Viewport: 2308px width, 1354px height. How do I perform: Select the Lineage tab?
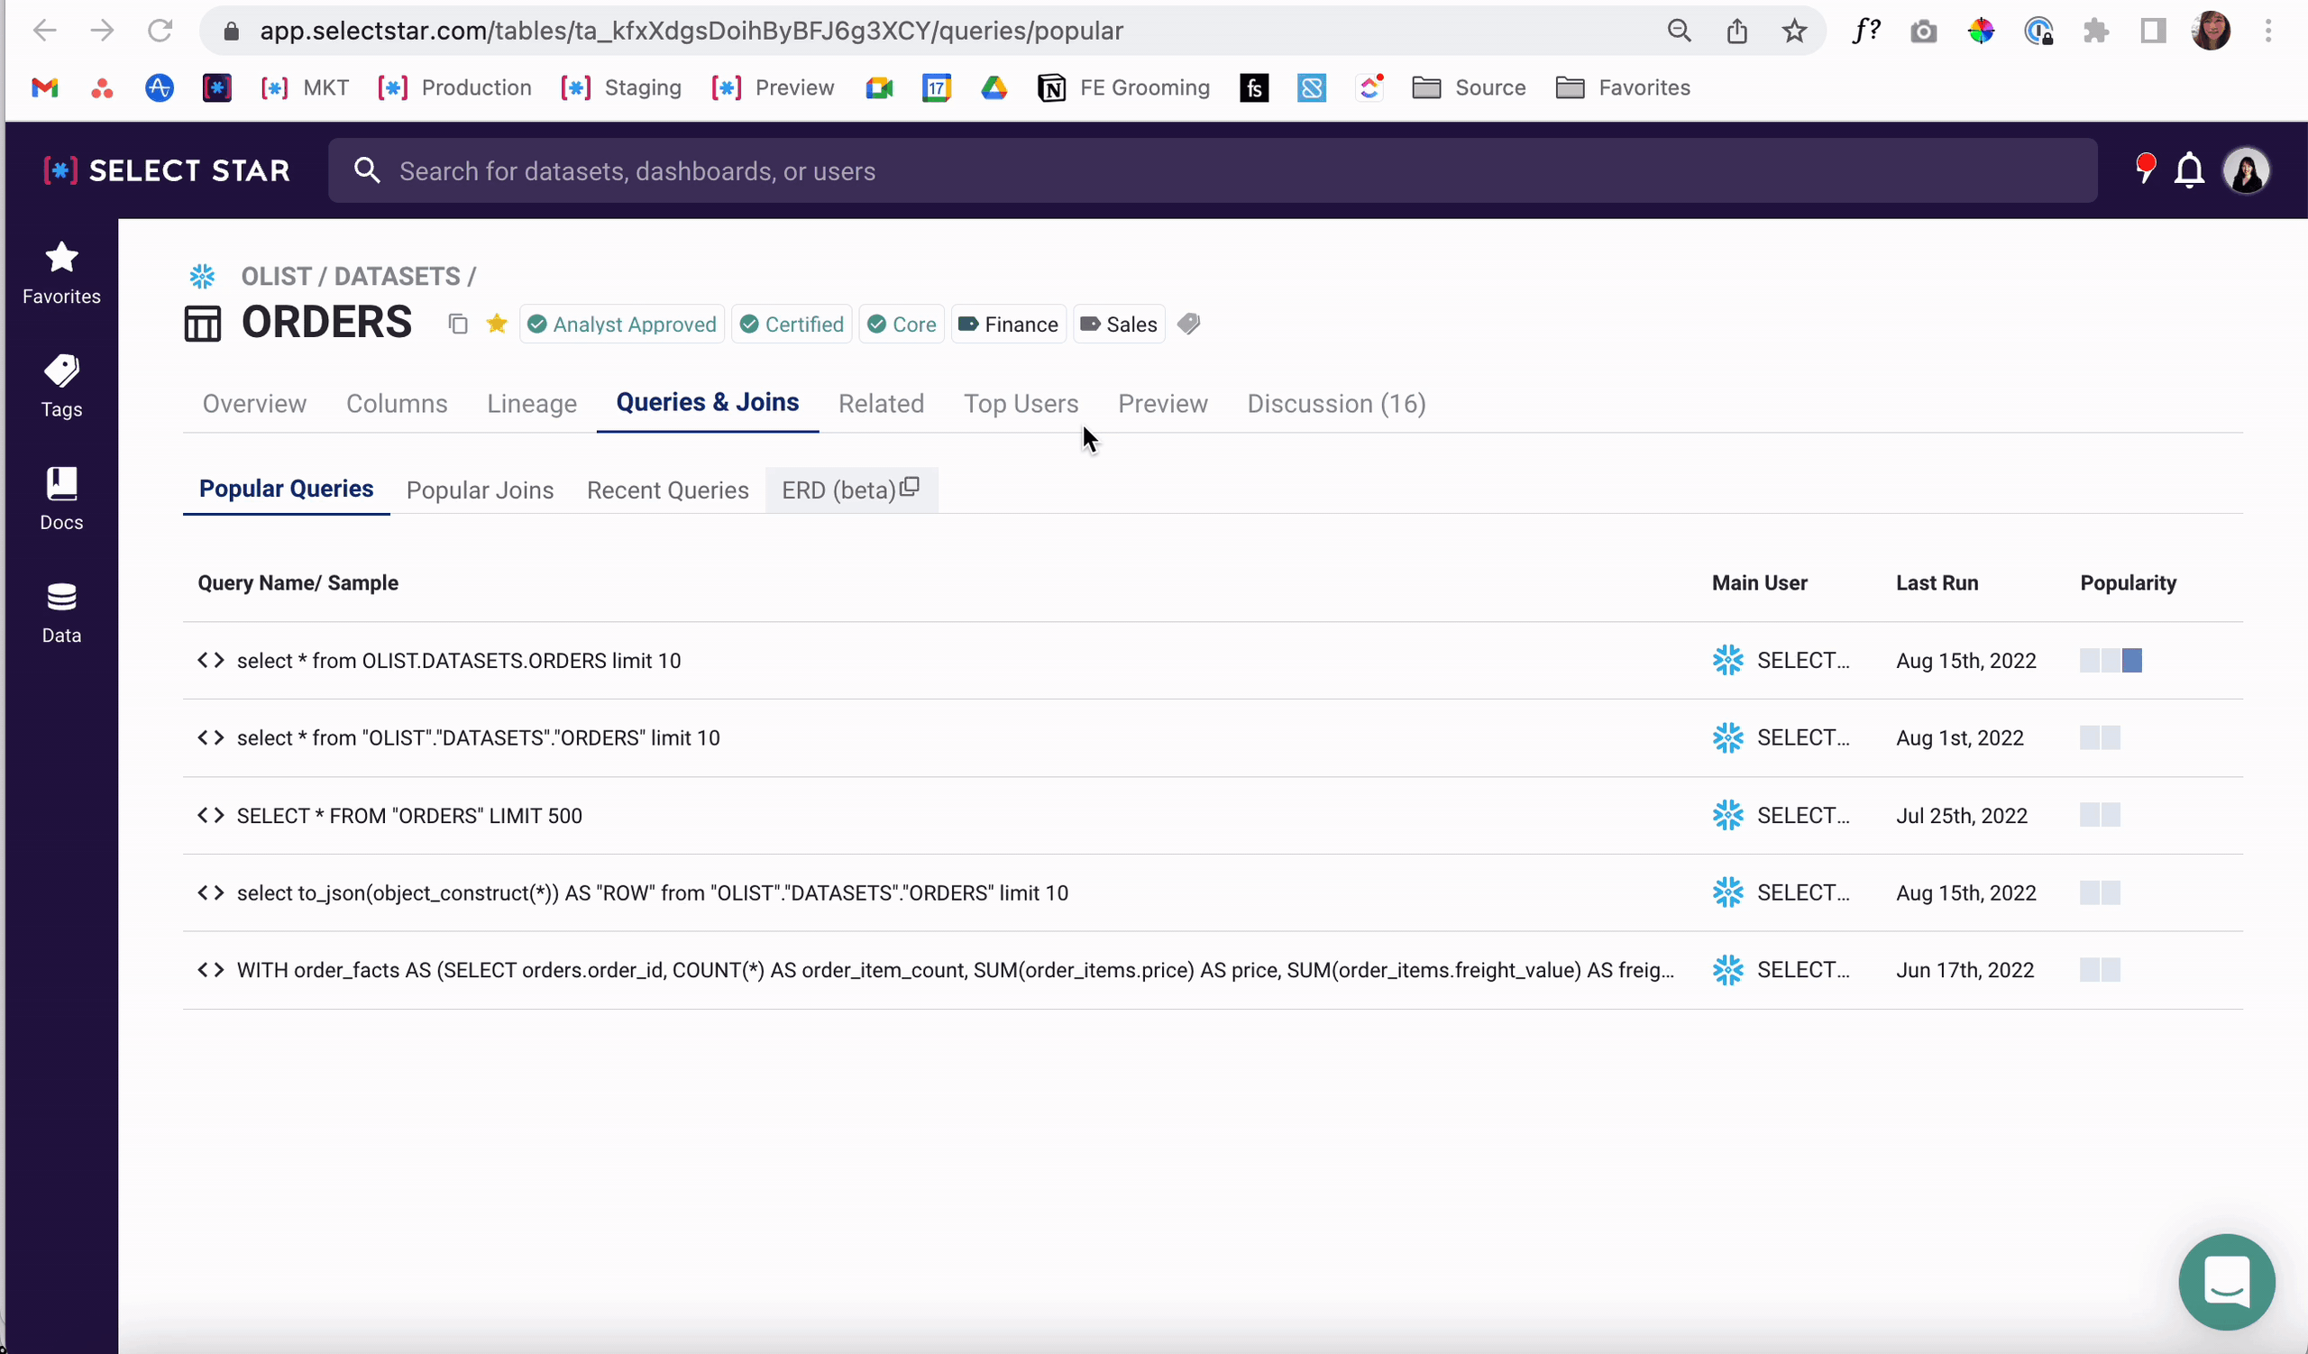pyautogui.click(x=530, y=403)
